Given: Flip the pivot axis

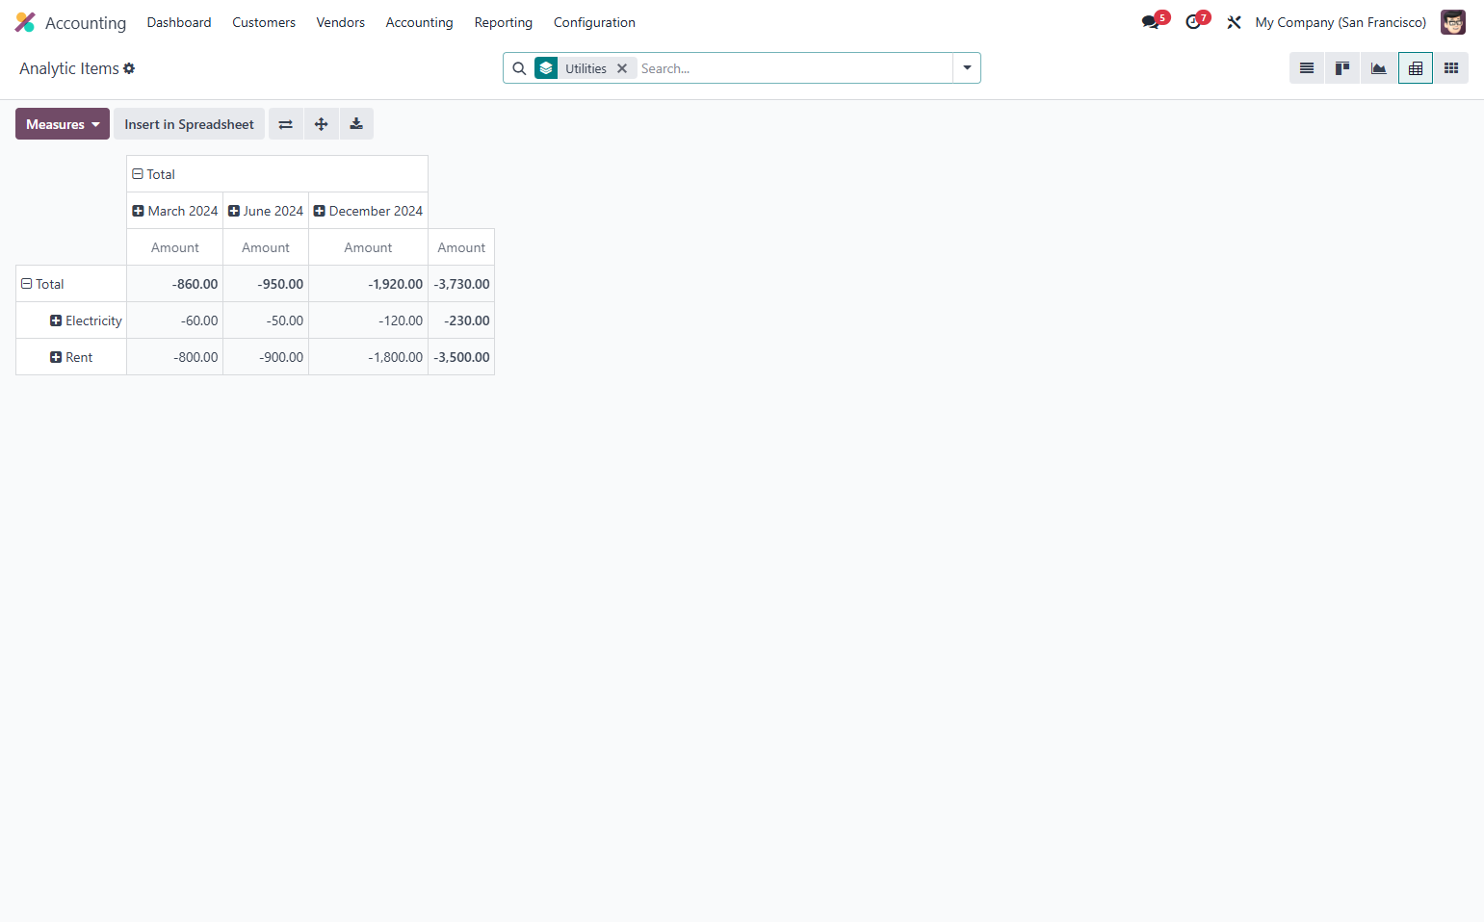Looking at the screenshot, I should (286, 124).
